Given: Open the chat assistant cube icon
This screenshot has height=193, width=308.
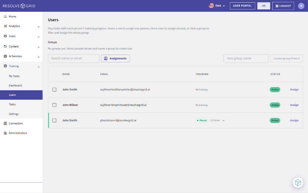Looking at the screenshot, I should point(298,183).
